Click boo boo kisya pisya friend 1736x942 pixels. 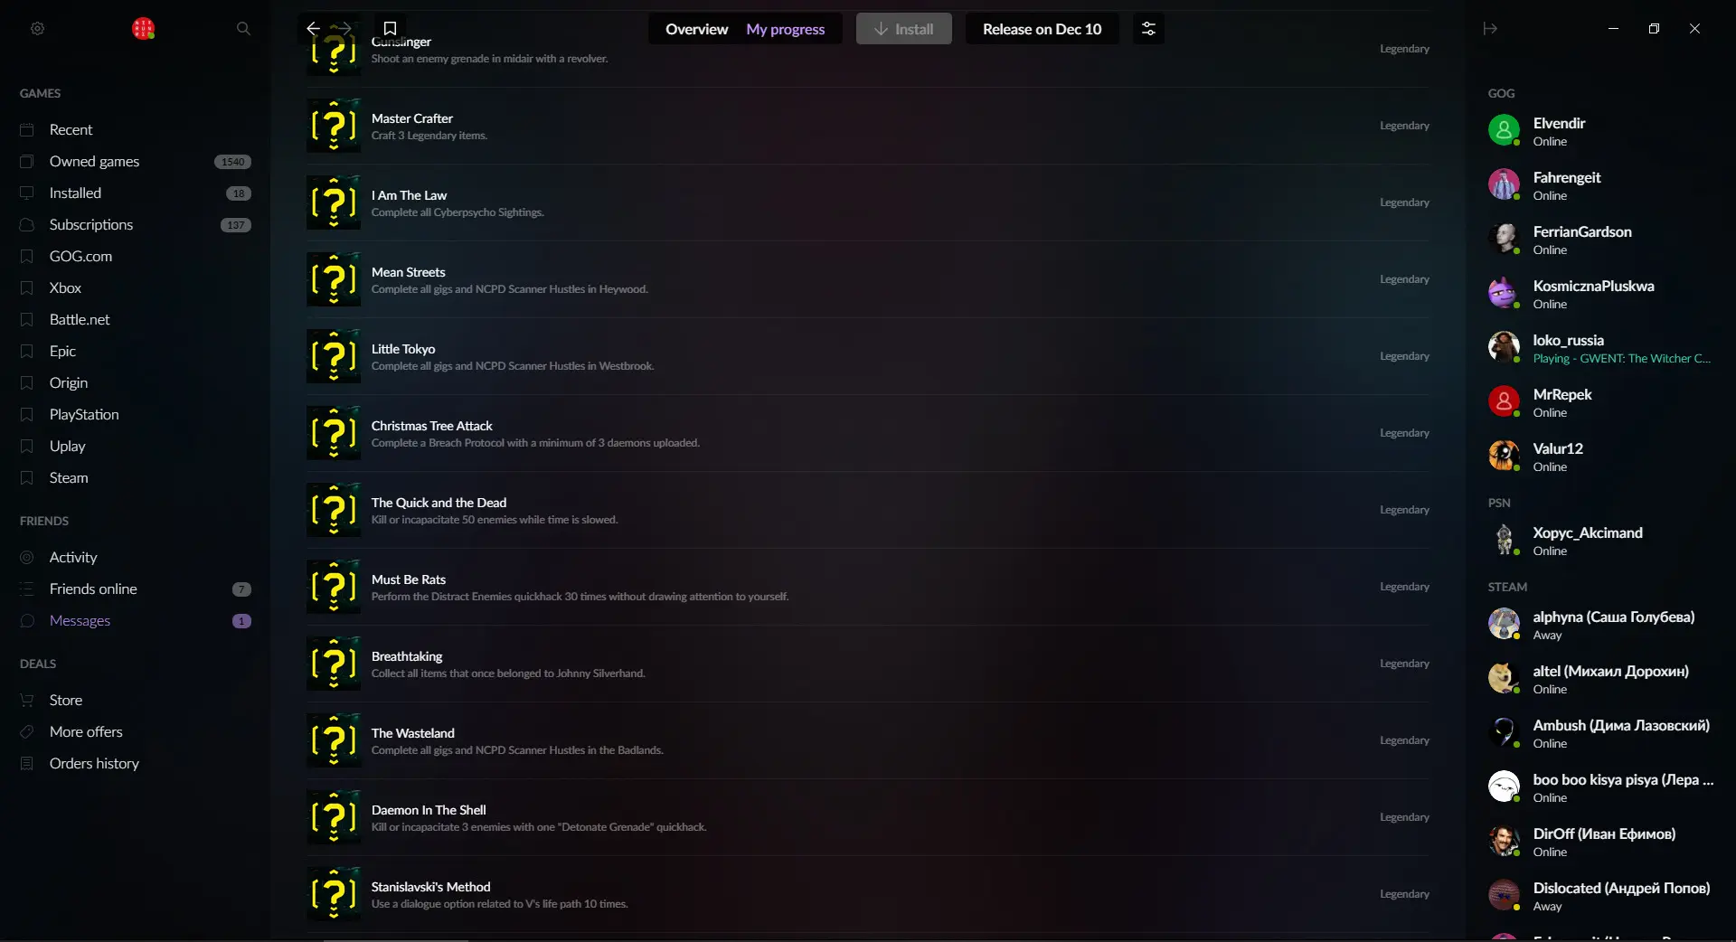(x=1601, y=787)
